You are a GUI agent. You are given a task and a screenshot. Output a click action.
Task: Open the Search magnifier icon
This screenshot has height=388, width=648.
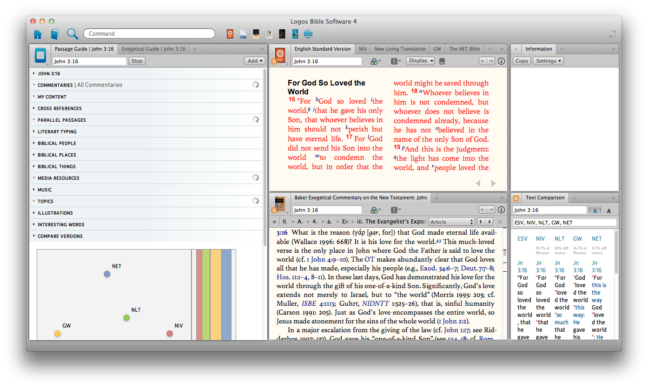[x=73, y=34]
